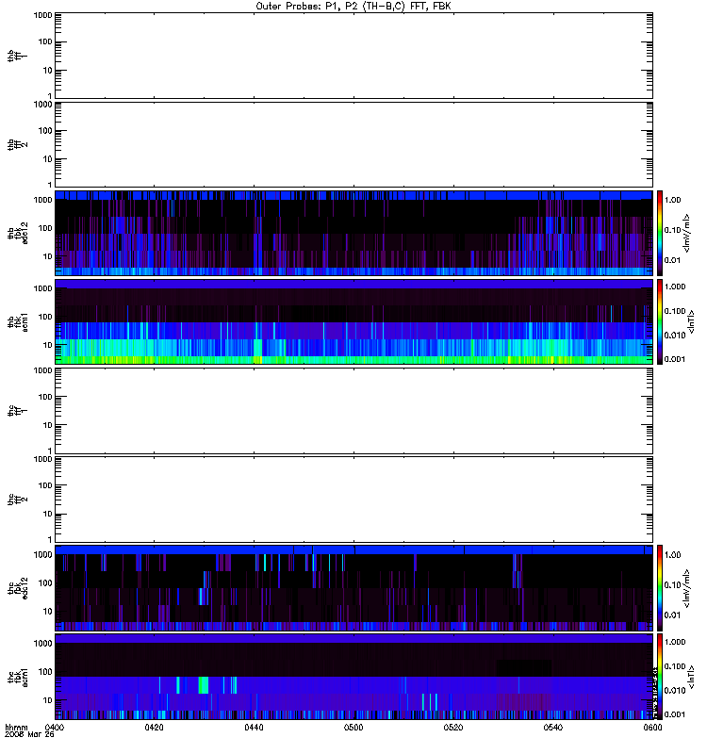Click the 'thb fft 1' y-axis title
Screen dimensions: 707x754
[x=17, y=56]
